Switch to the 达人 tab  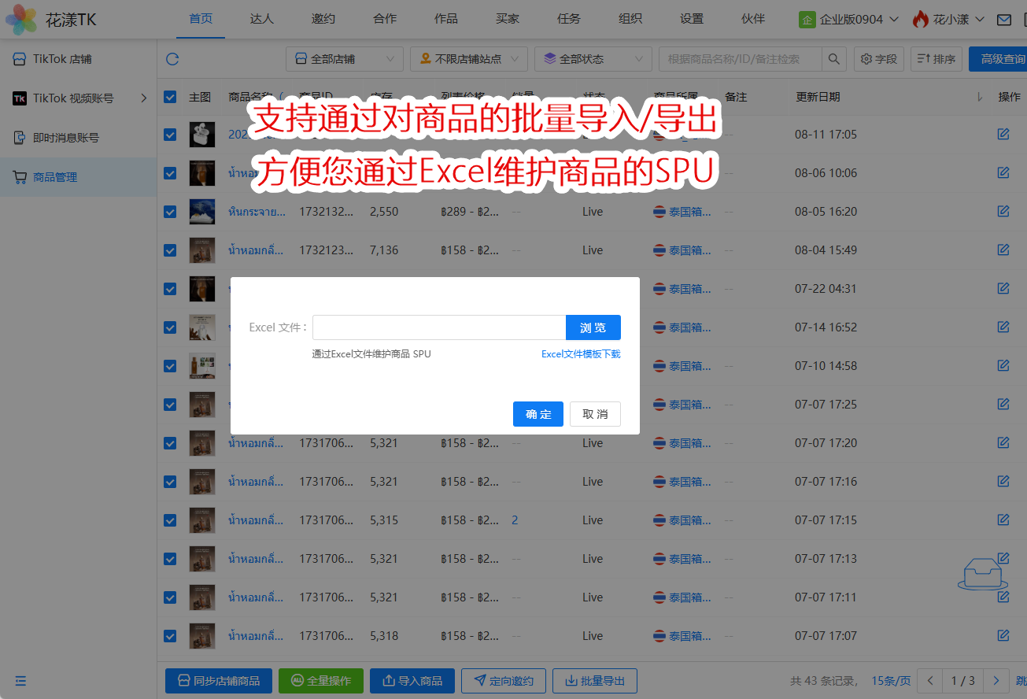point(261,19)
